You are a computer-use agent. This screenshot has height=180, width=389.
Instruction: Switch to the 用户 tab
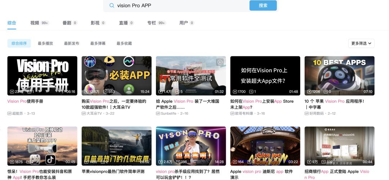[183, 23]
